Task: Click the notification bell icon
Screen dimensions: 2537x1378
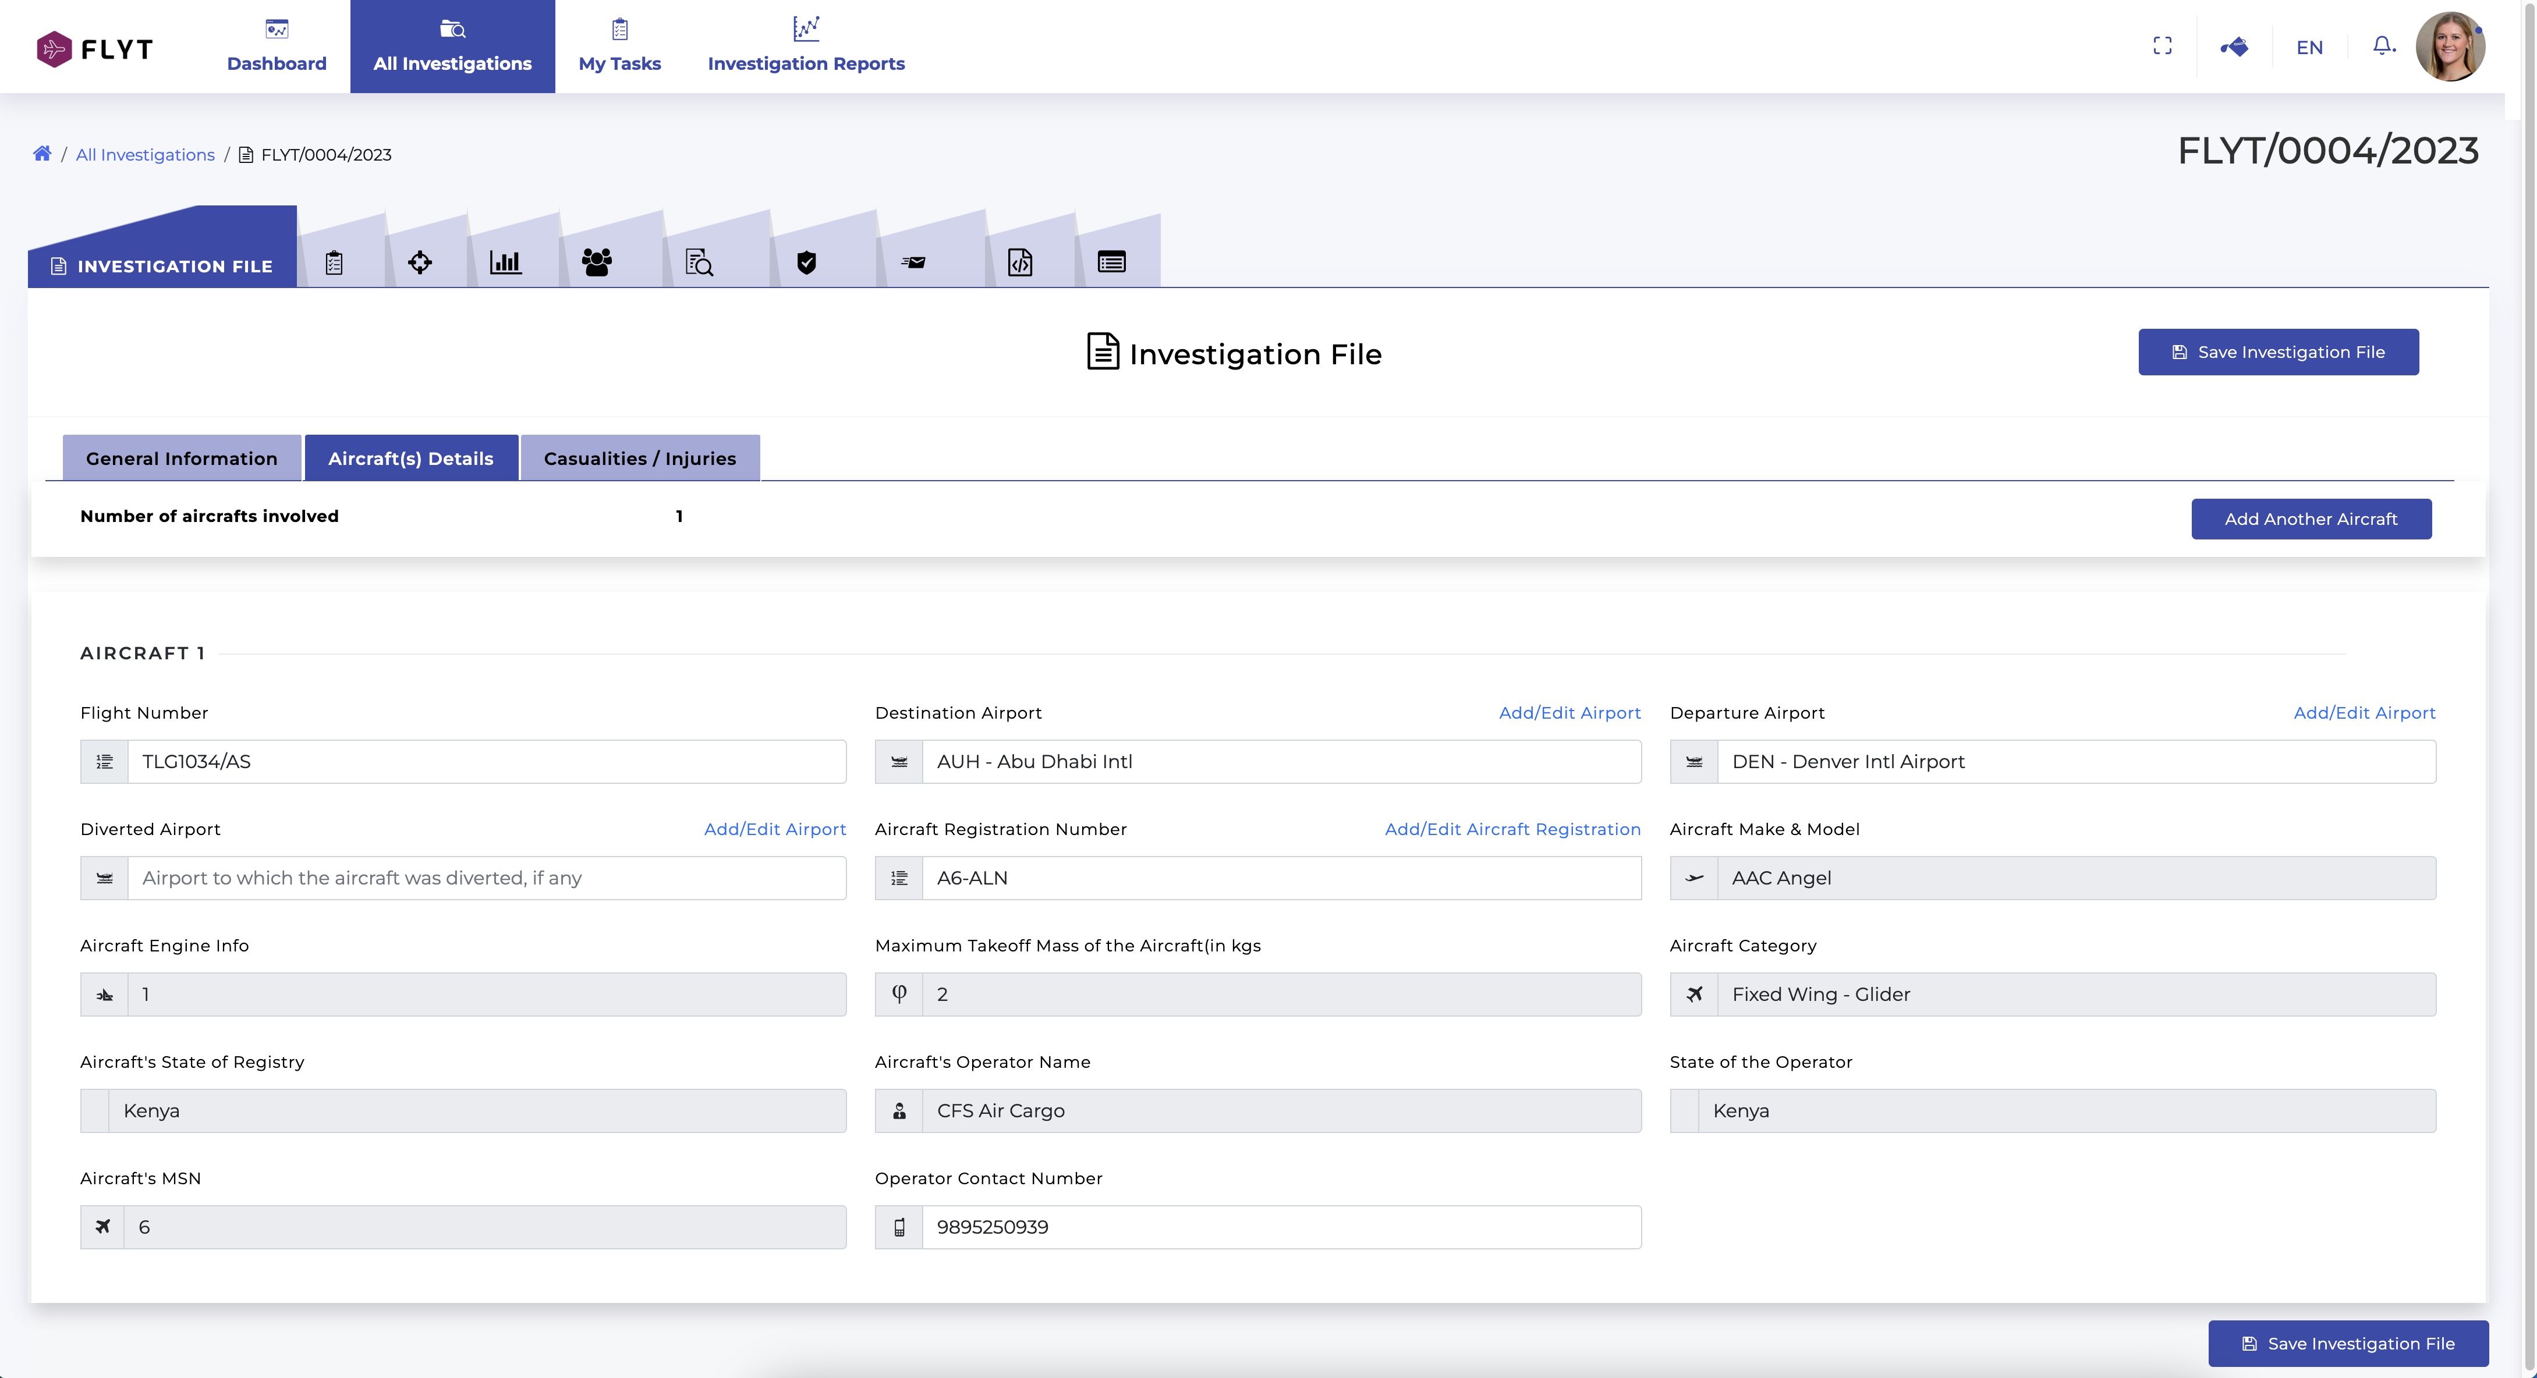Action: click(x=2383, y=46)
